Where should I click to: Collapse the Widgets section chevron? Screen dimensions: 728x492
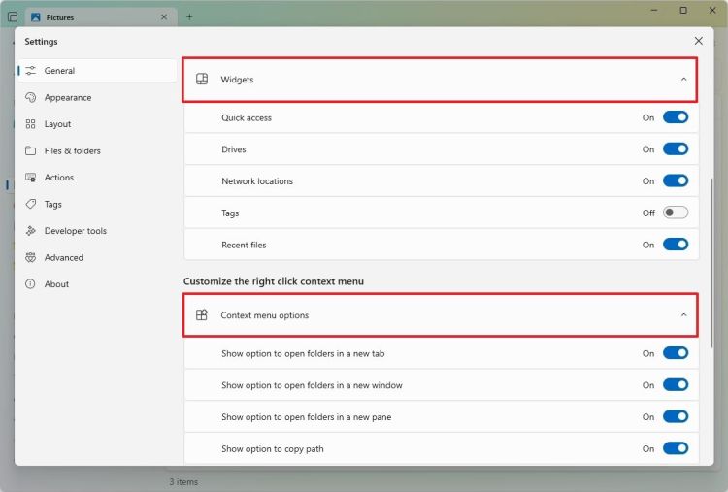pos(683,80)
